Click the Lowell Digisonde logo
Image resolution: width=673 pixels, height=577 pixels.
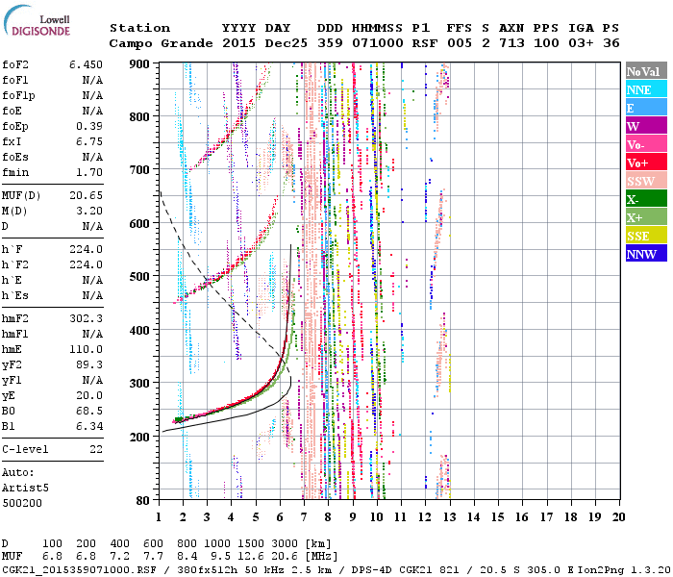(x=37, y=20)
